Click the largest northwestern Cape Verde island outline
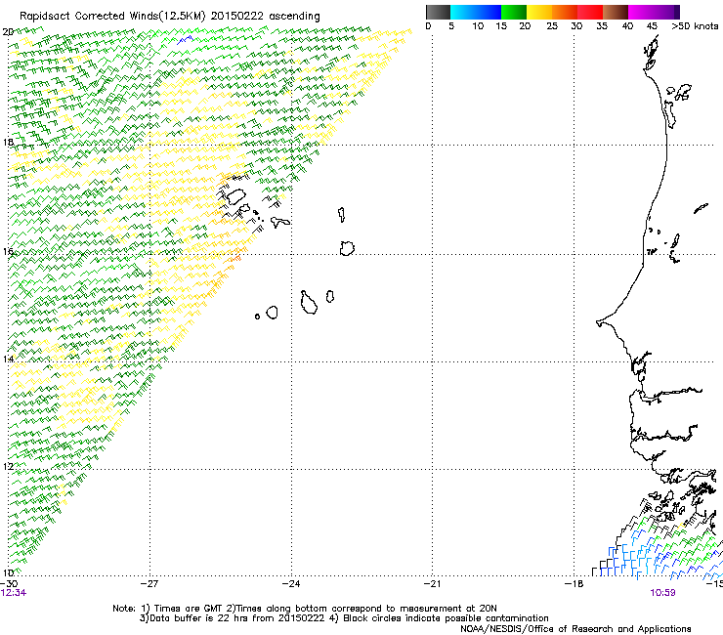 pyautogui.click(x=235, y=196)
